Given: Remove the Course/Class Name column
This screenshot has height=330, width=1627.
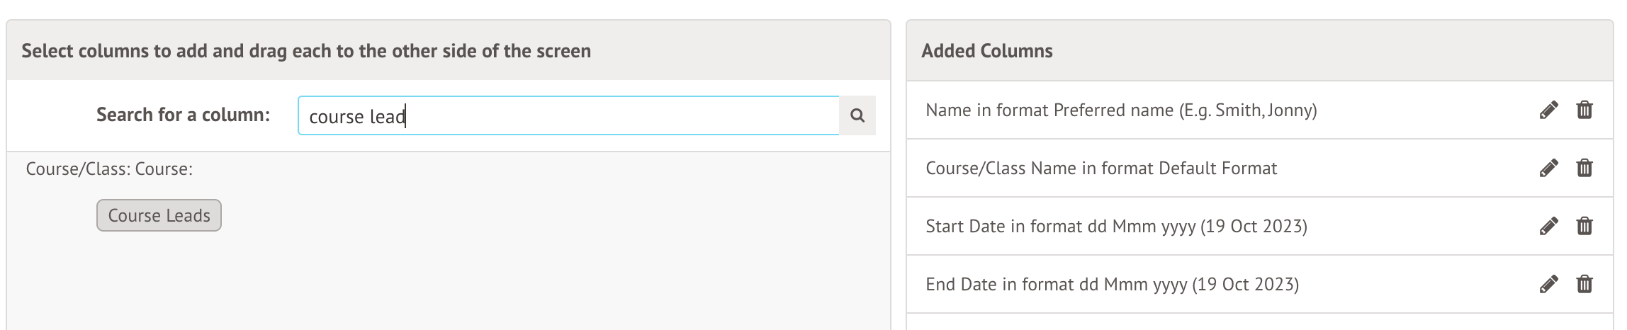Looking at the screenshot, I should 1584,169.
